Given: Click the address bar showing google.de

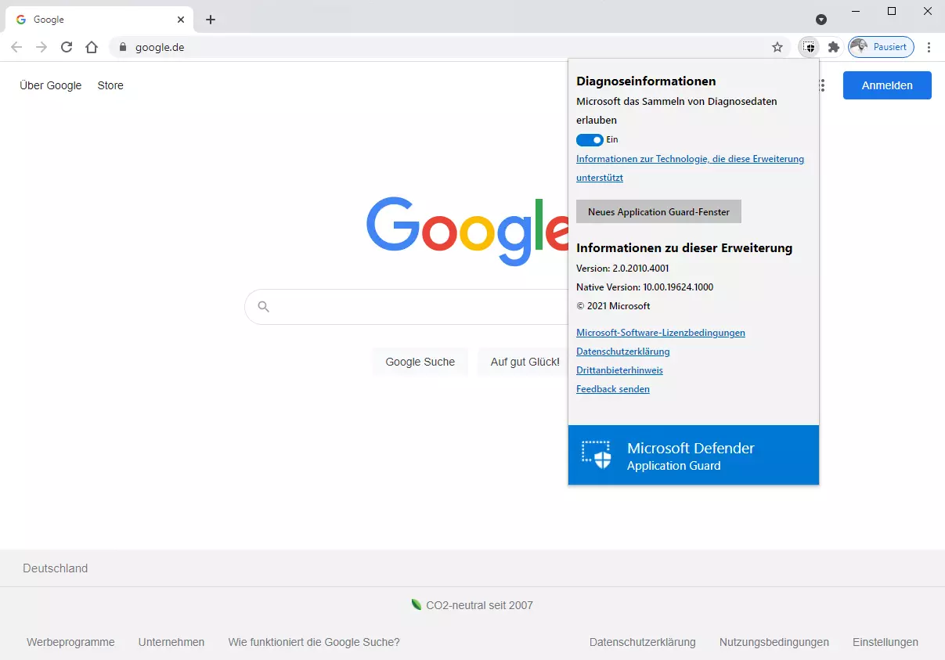Looking at the screenshot, I should [x=438, y=47].
